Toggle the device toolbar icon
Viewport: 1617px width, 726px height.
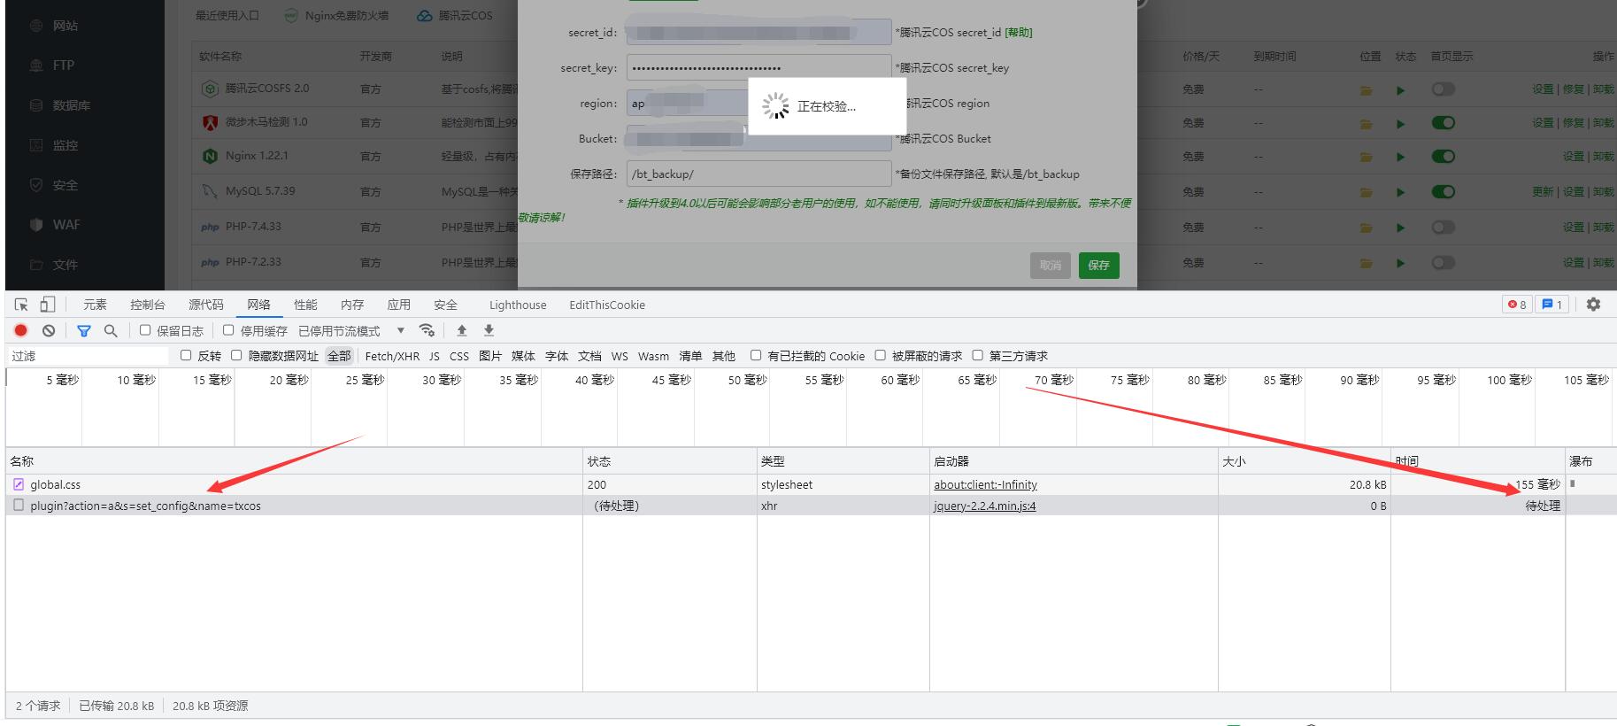(47, 305)
